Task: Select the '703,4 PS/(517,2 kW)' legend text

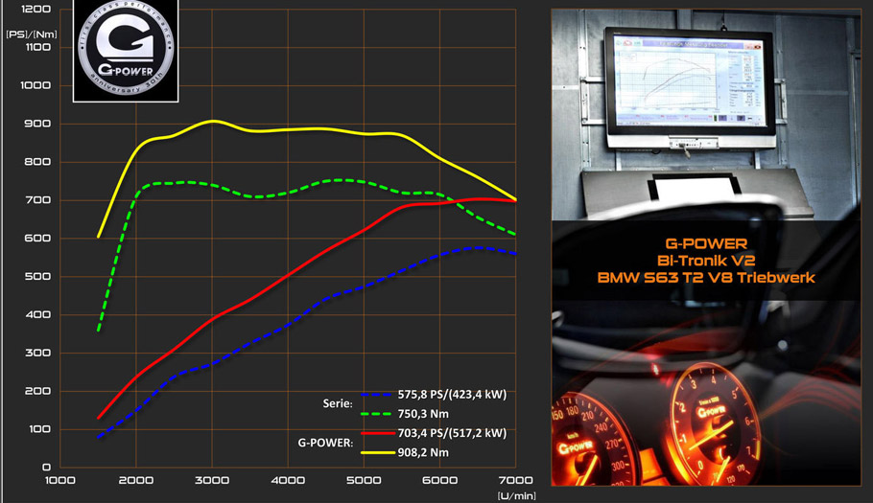Action: [x=452, y=433]
